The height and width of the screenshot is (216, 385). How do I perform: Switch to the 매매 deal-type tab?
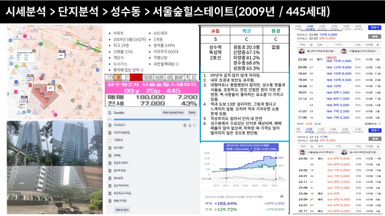pyautogui.click(x=300, y=124)
